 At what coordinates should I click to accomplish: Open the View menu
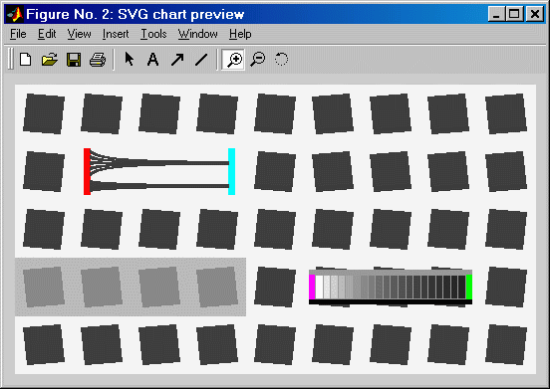(80, 34)
